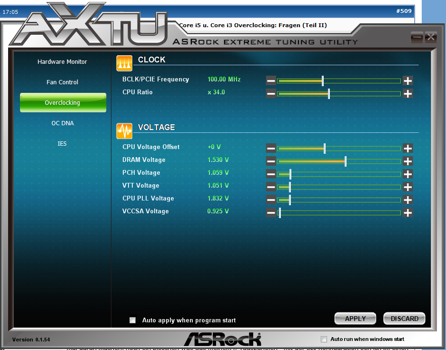Go to the IES section
Image resolution: width=446 pixels, height=350 pixels.
click(x=62, y=144)
